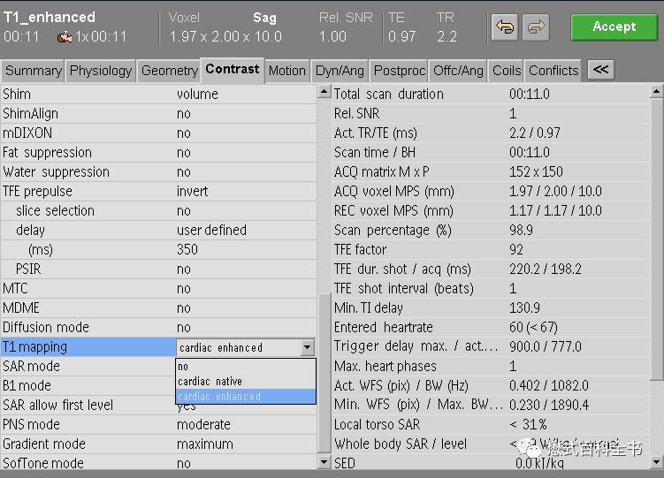
Task: Click the undo arrow icon button
Action: 504,27
